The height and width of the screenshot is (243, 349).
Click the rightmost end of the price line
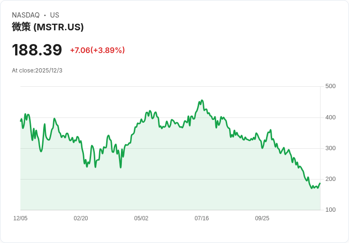320,183
